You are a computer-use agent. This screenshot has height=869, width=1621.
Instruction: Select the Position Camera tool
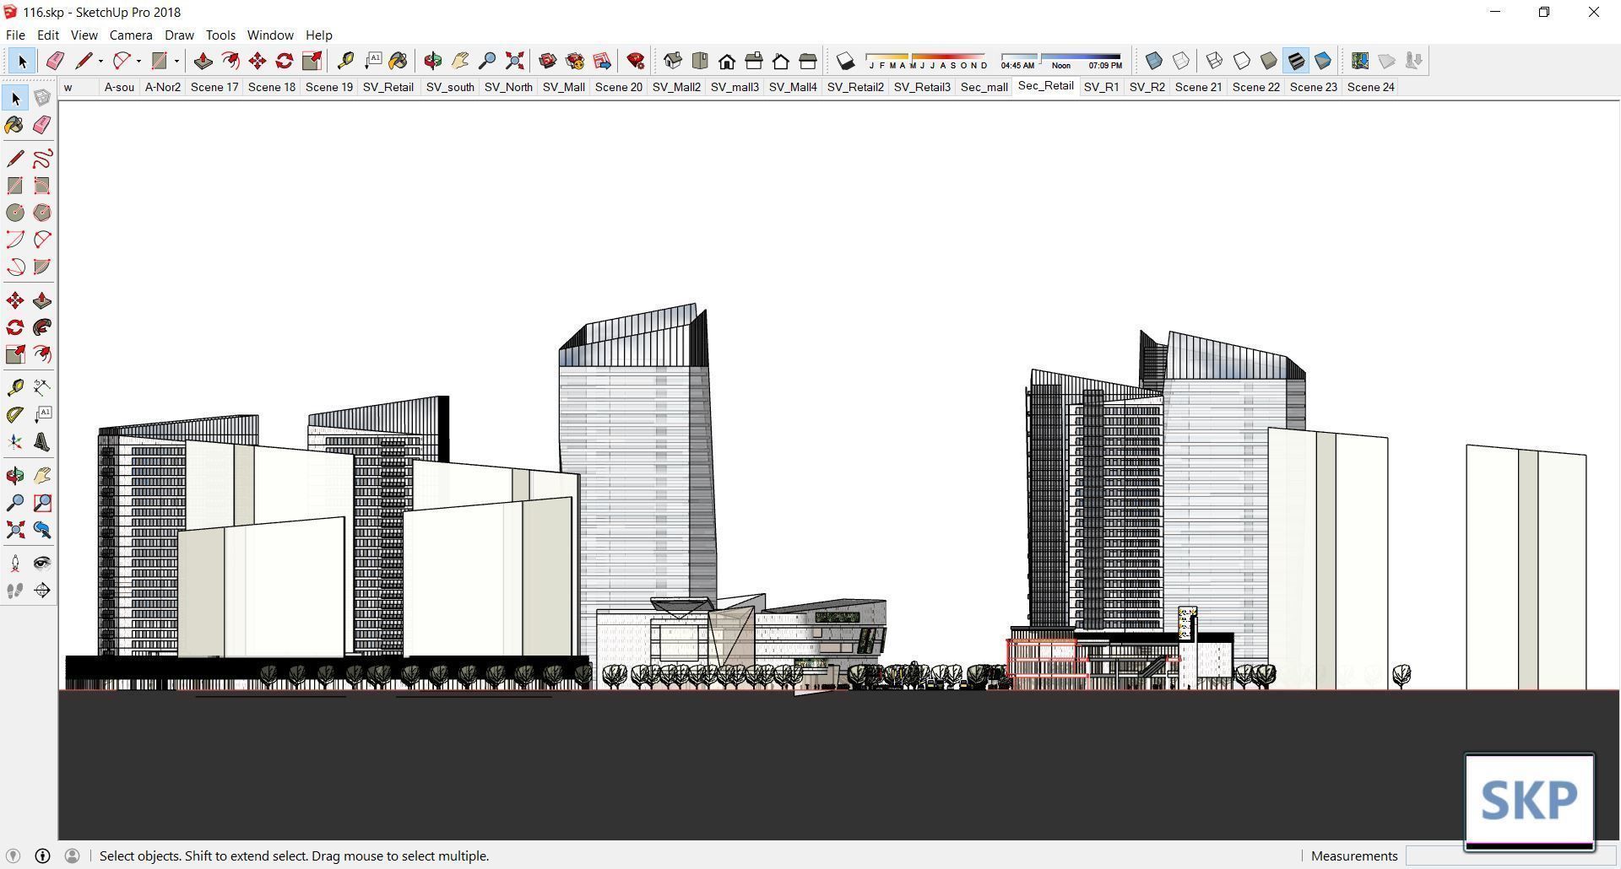pyautogui.click(x=15, y=564)
